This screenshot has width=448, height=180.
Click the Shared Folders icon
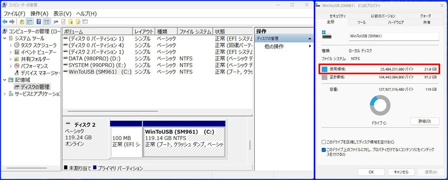(x=17, y=59)
